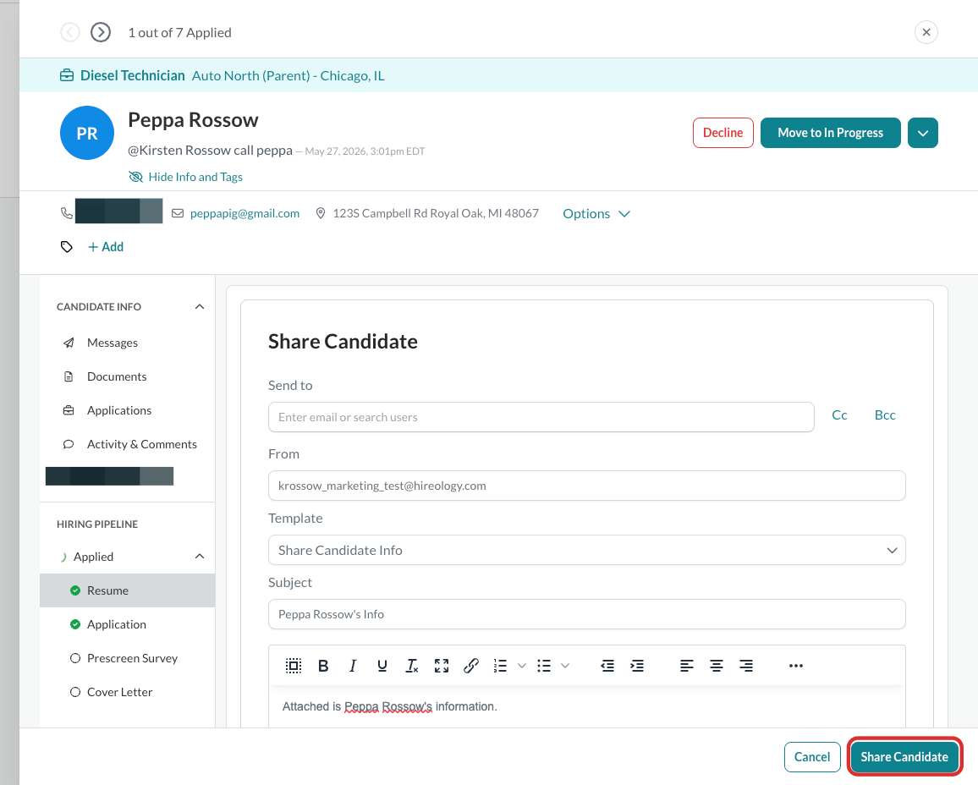Viewport: 978px width, 785px height.
Task: Go to the next applied candidate
Action: click(x=101, y=32)
